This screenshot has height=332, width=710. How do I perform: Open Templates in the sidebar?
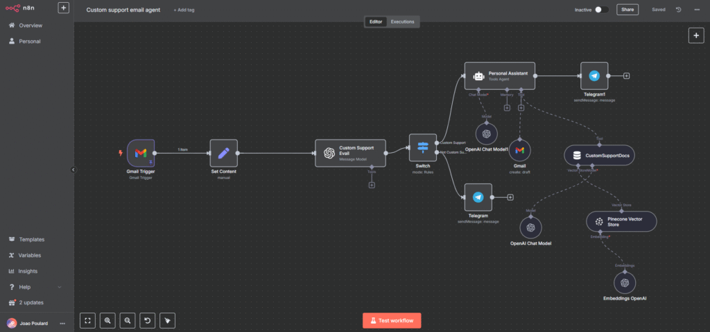tap(31, 239)
